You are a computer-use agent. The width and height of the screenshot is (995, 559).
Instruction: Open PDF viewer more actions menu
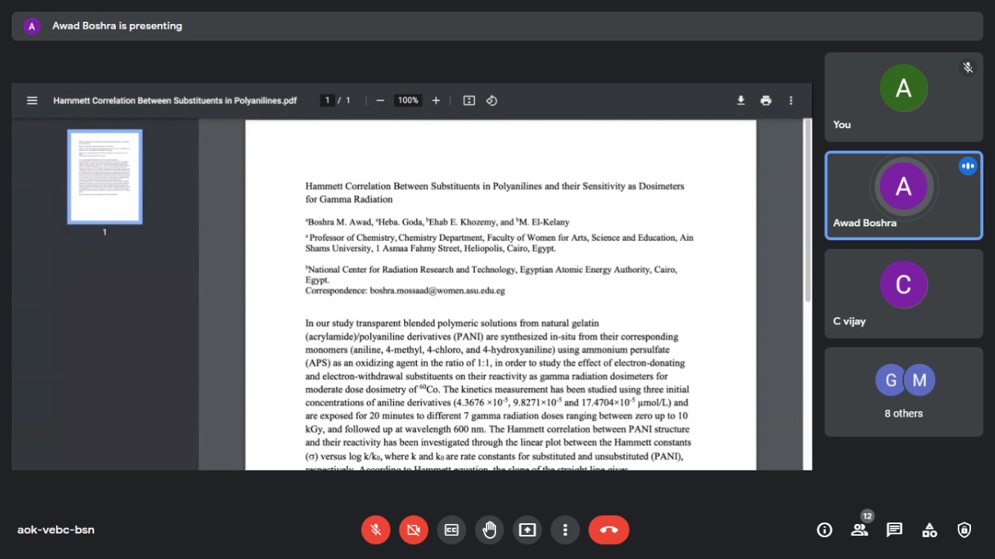[x=791, y=100]
